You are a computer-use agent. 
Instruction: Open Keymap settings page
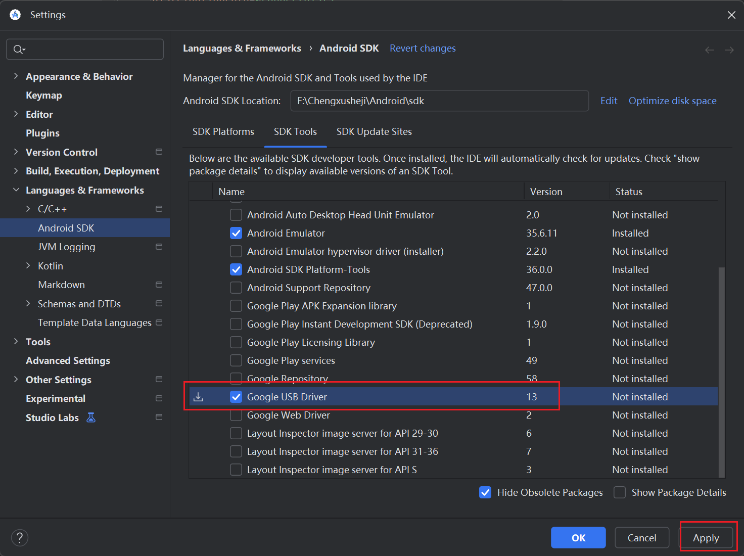click(x=44, y=95)
